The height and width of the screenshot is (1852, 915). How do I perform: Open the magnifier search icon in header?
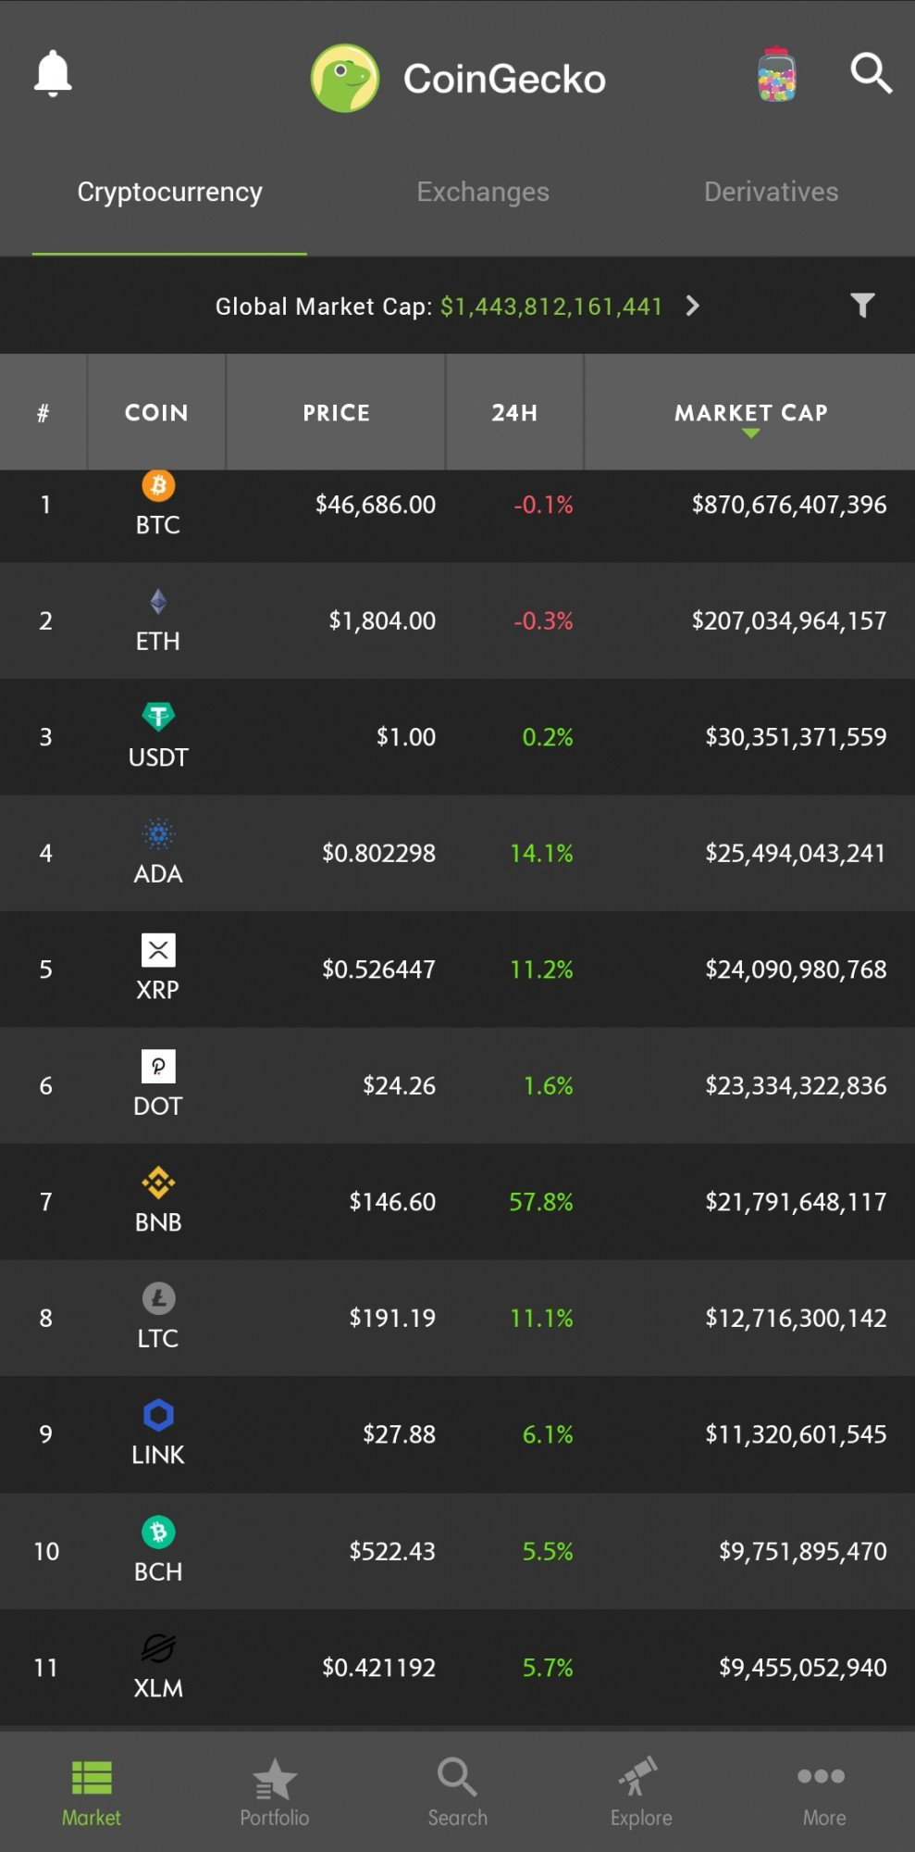coord(871,73)
